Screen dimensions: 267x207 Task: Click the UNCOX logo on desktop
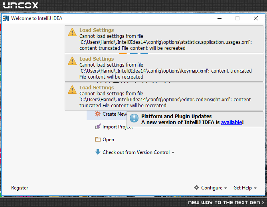pyautogui.click(x=21, y=5)
